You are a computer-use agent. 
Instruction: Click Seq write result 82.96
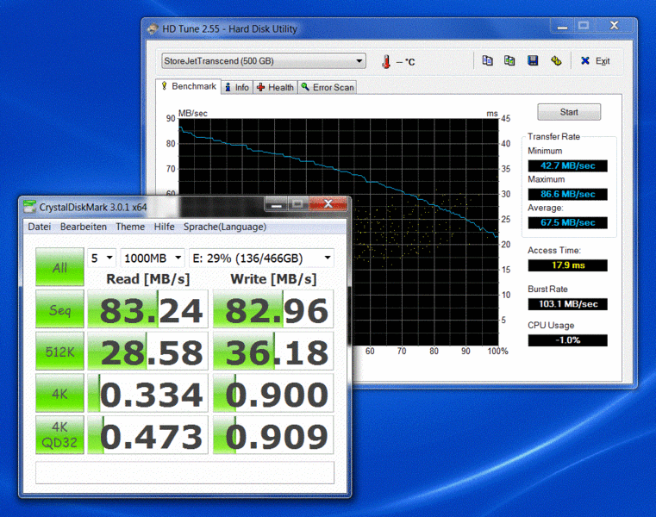(x=273, y=309)
